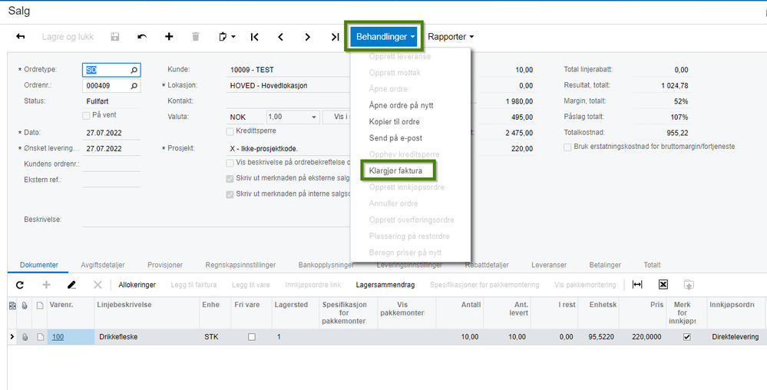
Task: Click the fit-to-width columns icon
Action: tap(637, 285)
